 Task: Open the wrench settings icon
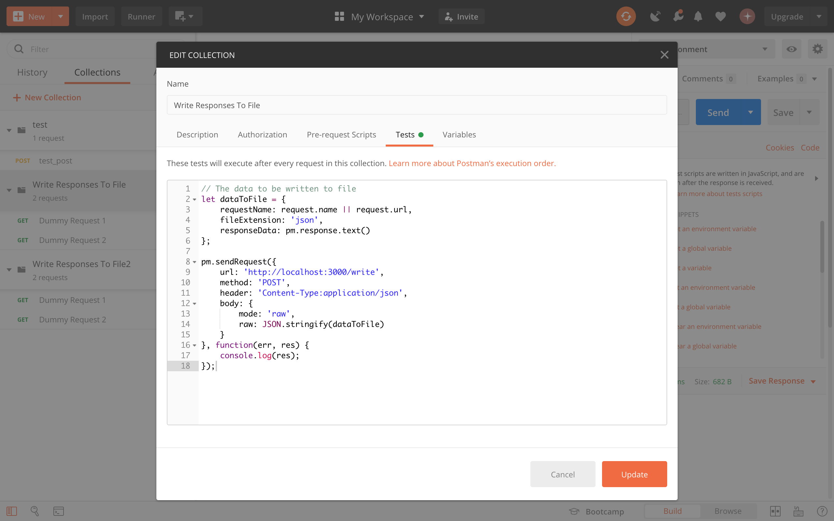(678, 16)
